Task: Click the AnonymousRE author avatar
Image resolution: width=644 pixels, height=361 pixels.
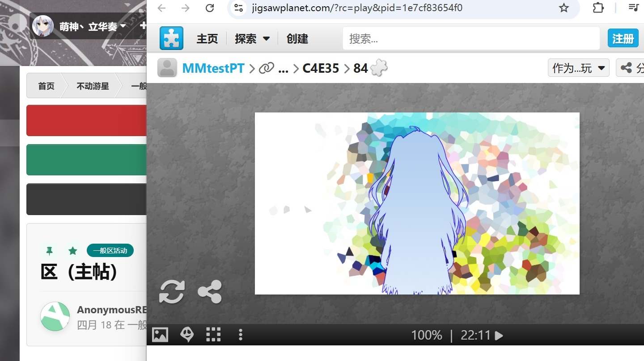Action: click(55, 316)
